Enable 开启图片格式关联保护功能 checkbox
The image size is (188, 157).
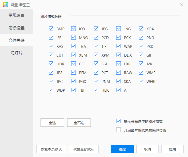click(118, 130)
